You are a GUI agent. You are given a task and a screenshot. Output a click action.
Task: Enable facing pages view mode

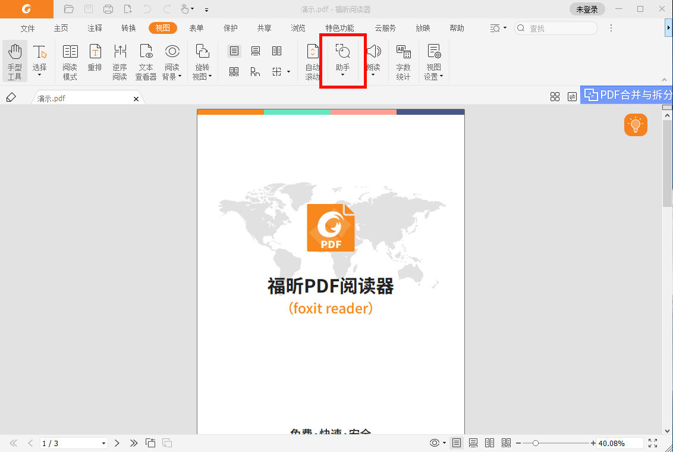coord(489,442)
